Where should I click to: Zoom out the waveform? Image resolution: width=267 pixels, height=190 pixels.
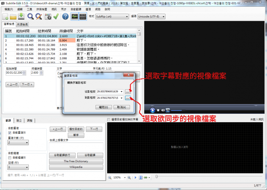point(110,178)
